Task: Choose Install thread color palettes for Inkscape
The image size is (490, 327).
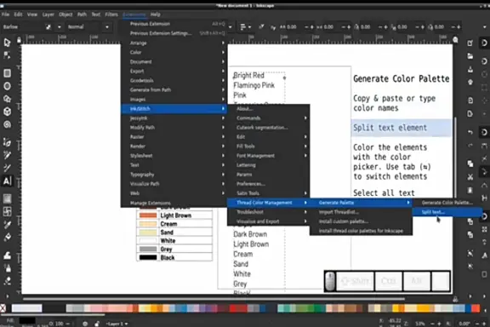Action: pyautogui.click(x=361, y=231)
